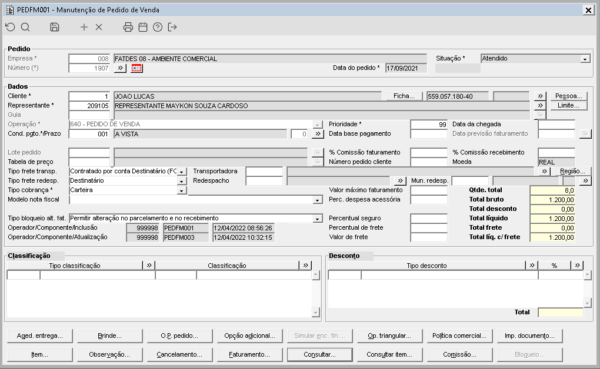Expand the Situação dropdown
600x369 pixels.
(585, 59)
